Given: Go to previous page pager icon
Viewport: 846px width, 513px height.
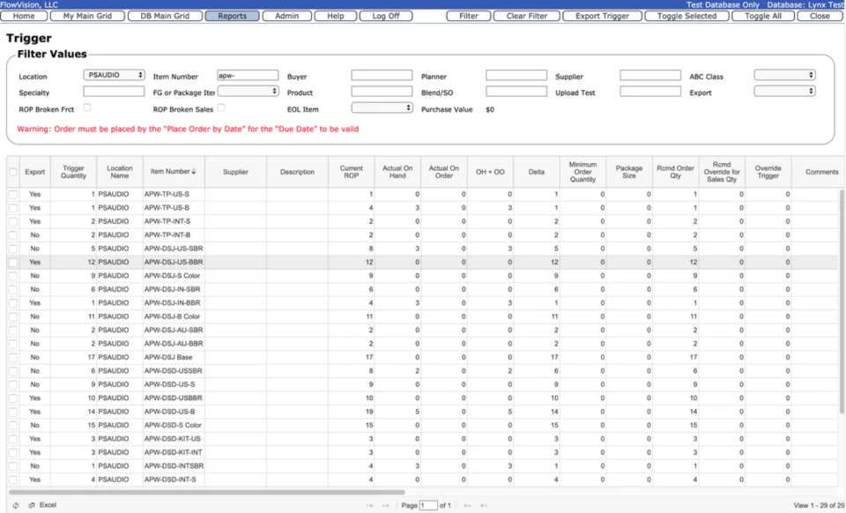Looking at the screenshot, I should (385, 505).
